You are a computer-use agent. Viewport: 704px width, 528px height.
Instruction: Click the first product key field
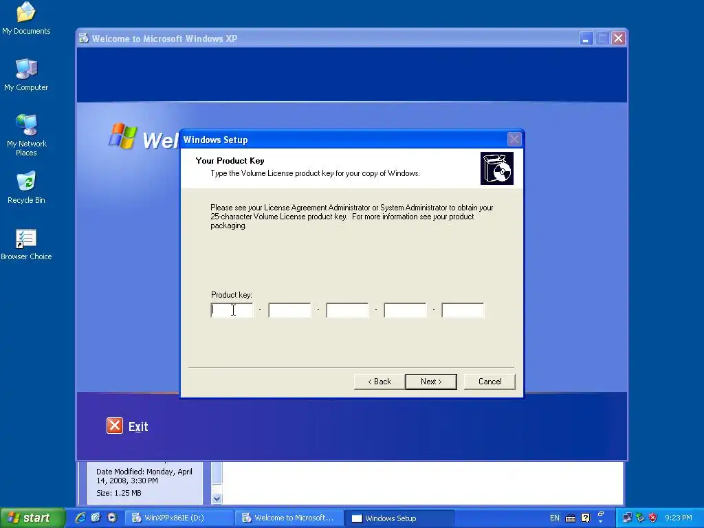point(232,310)
